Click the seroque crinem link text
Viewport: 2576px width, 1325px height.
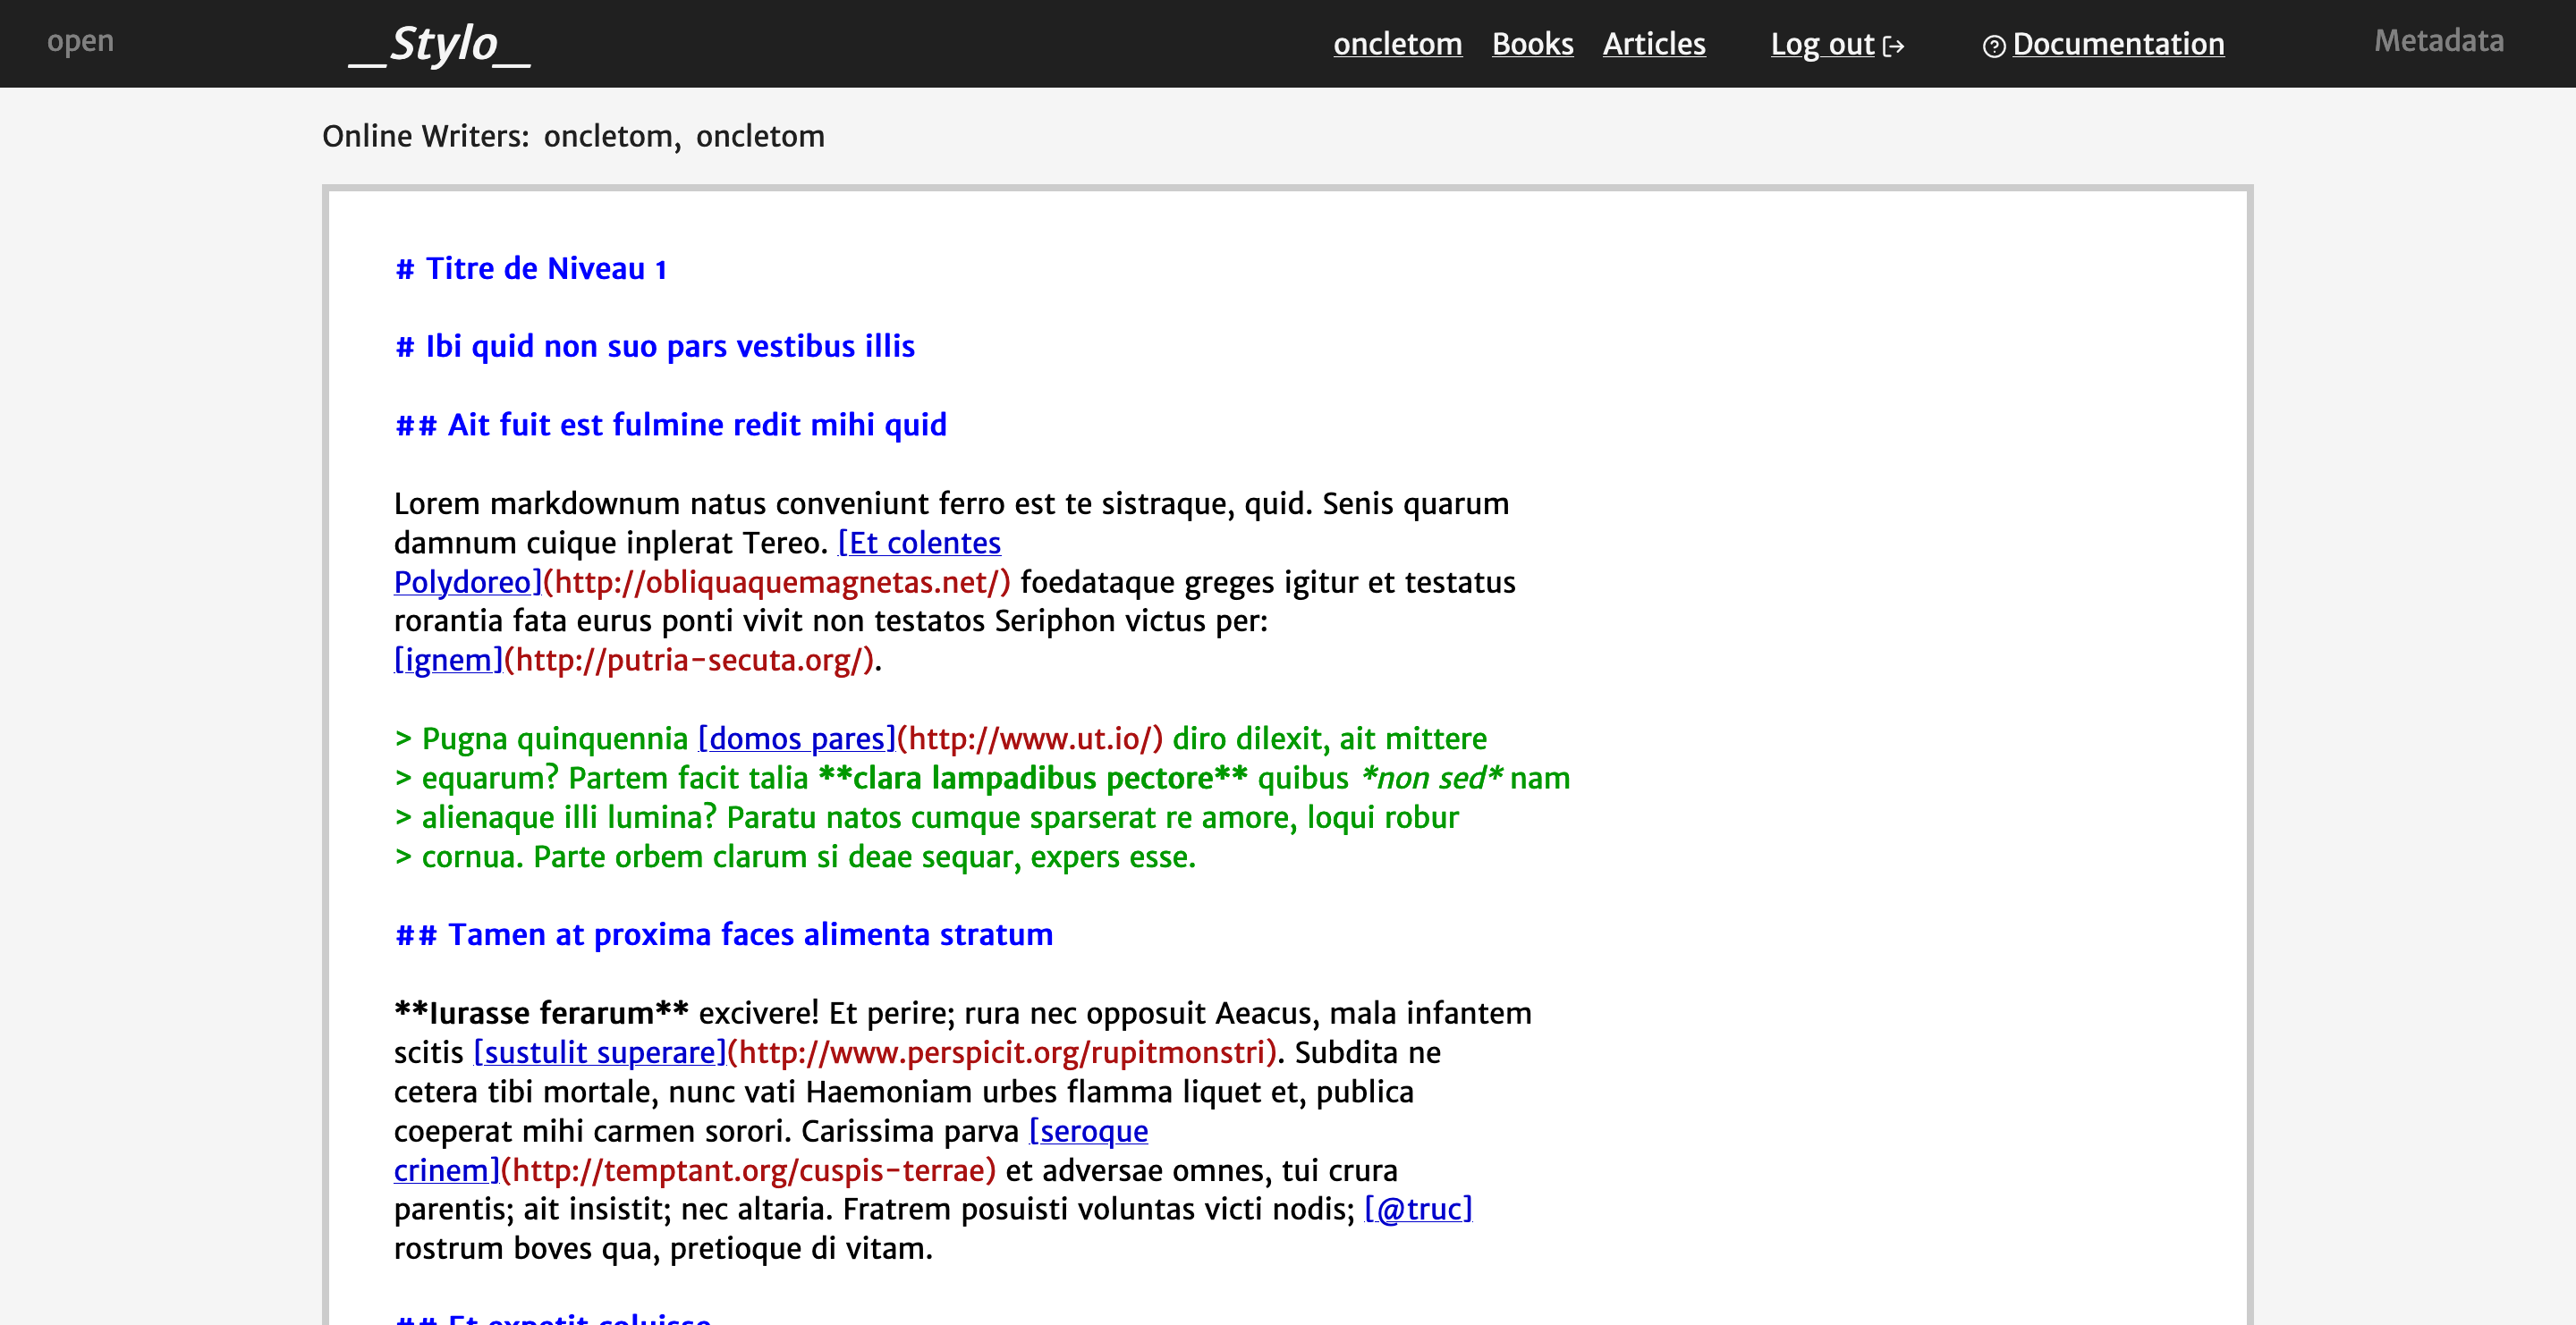click(1088, 1131)
